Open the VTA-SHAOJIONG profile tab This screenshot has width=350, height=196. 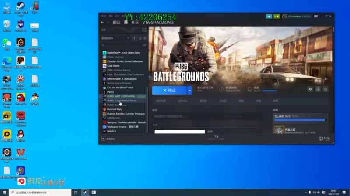[158, 22]
